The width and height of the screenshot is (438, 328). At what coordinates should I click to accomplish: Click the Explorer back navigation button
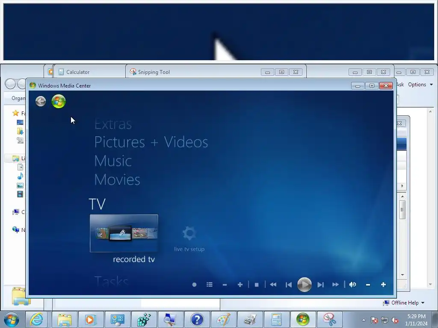pyautogui.click(x=10, y=84)
